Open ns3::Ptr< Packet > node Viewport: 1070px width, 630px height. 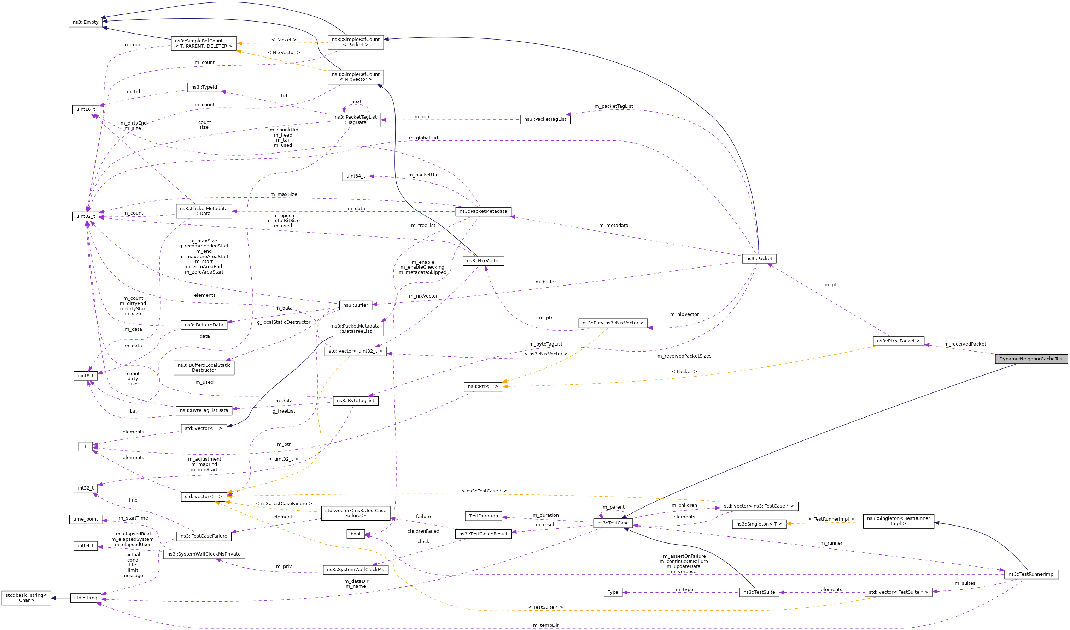898,341
